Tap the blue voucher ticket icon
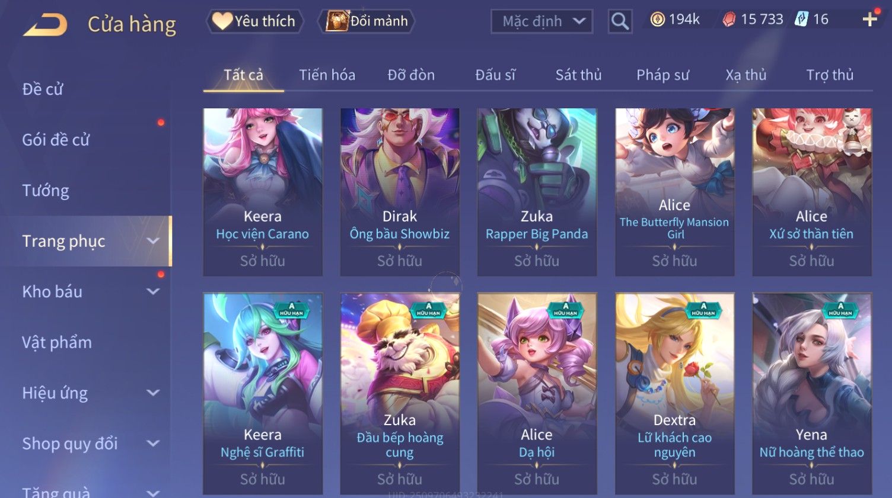Viewport: 892px width, 498px height. pos(801,19)
